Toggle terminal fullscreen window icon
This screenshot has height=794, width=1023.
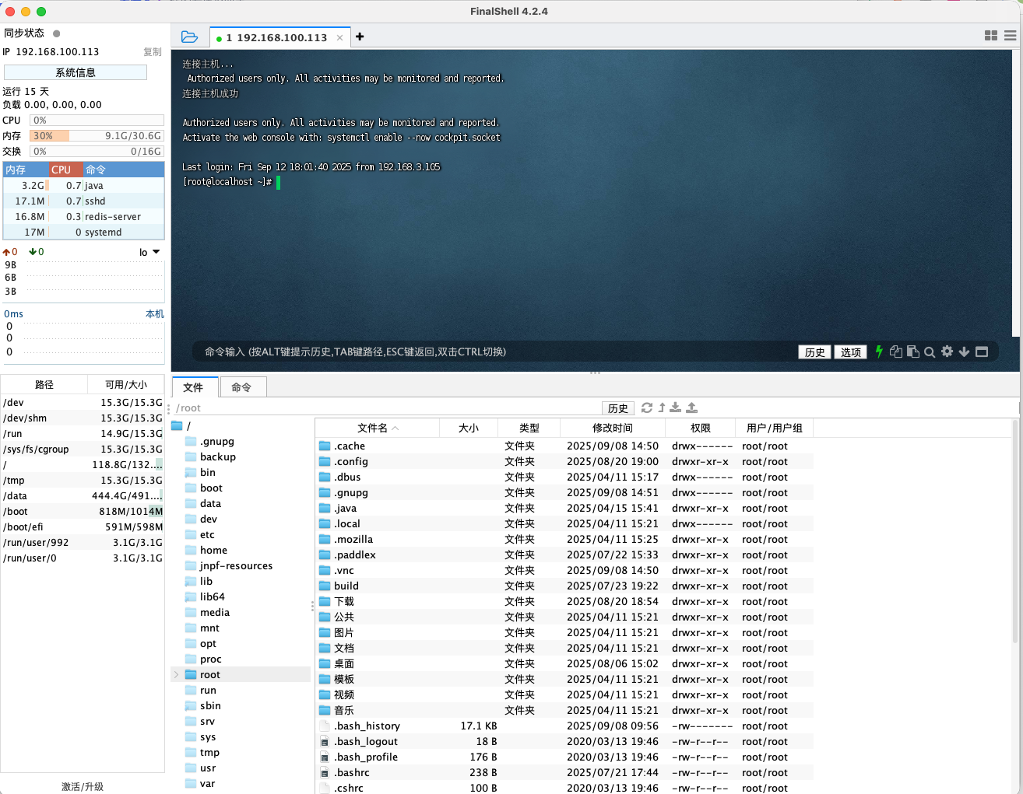tap(982, 352)
